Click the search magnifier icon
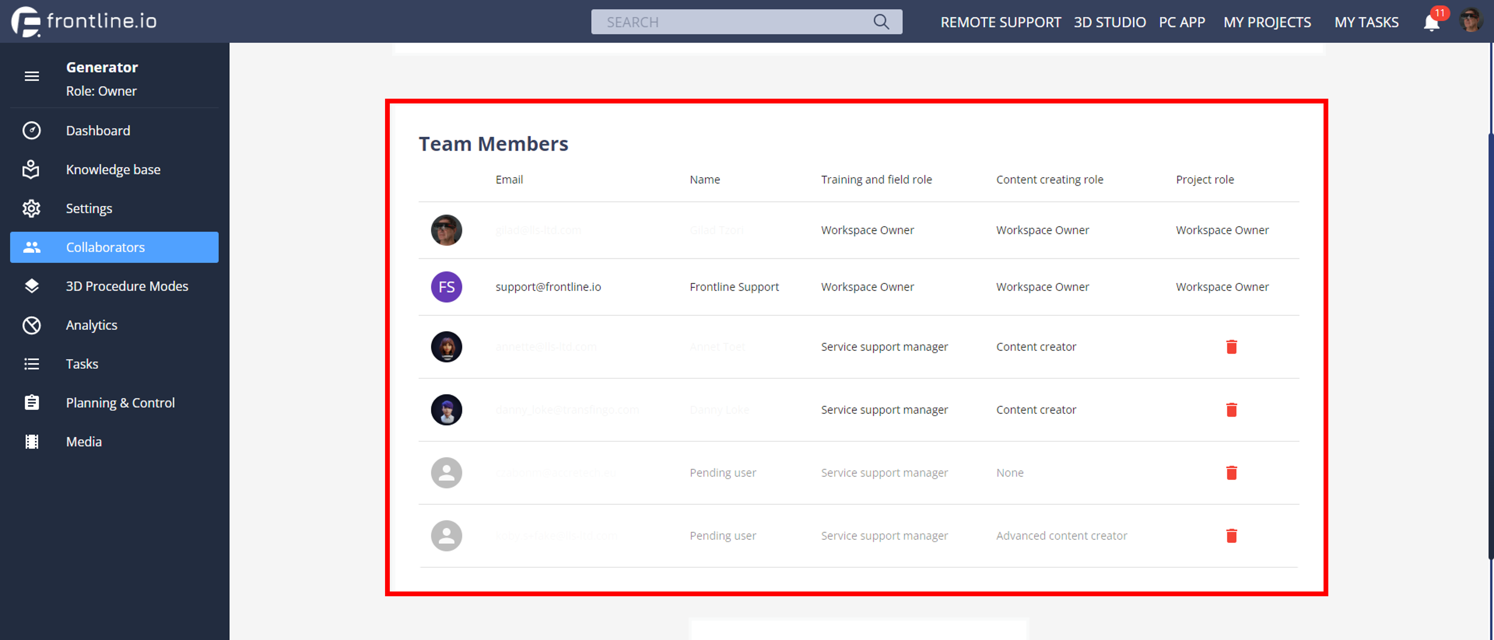The height and width of the screenshot is (640, 1494). [x=880, y=22]
